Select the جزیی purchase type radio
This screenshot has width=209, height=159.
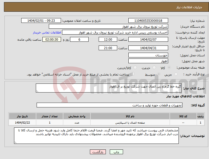[176, 74]
